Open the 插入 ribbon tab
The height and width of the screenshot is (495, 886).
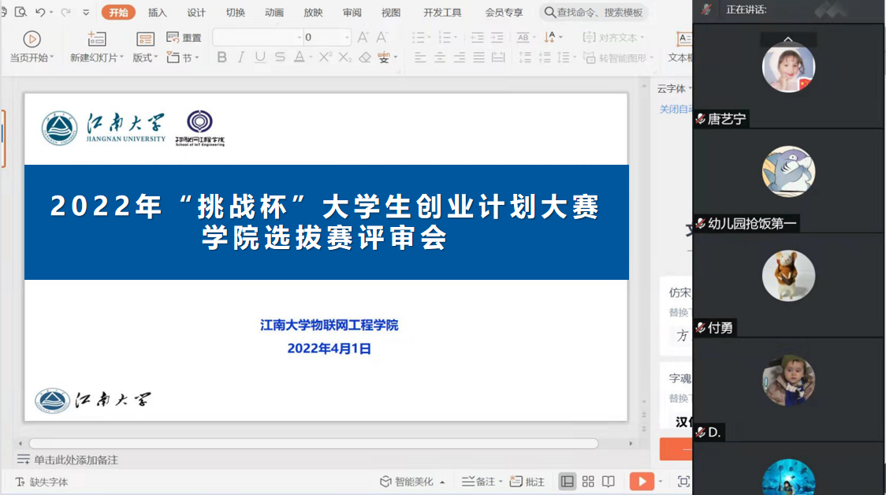click(x=158, y=13)
